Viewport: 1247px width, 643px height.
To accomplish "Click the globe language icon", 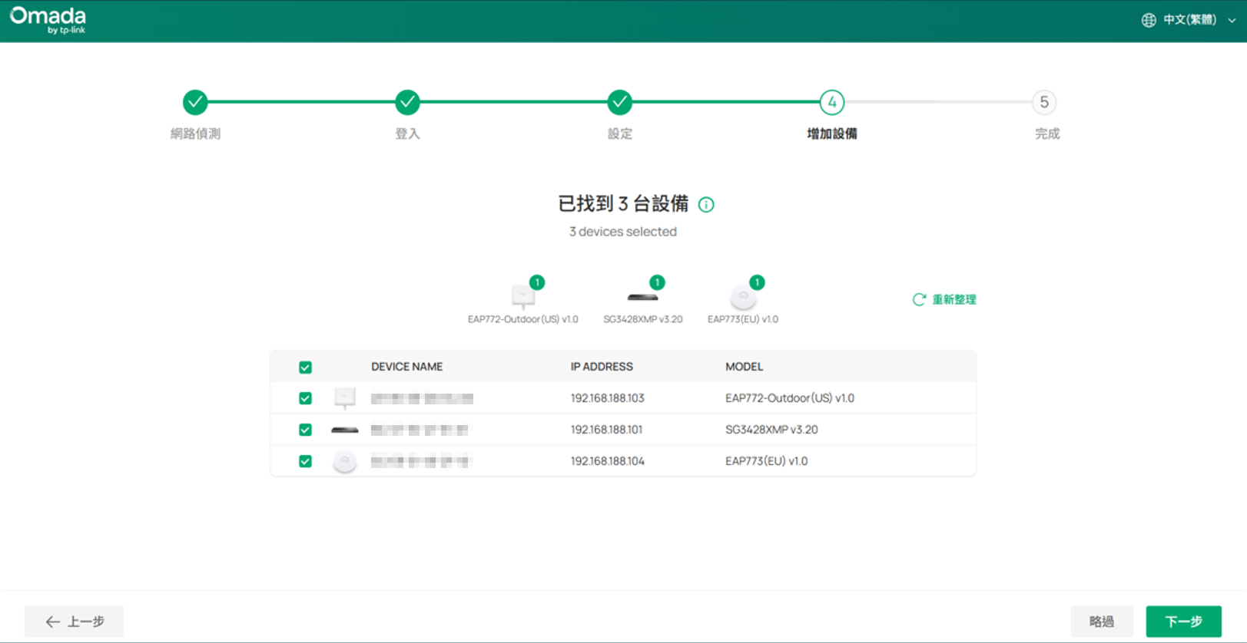I will click(1149, 20).
